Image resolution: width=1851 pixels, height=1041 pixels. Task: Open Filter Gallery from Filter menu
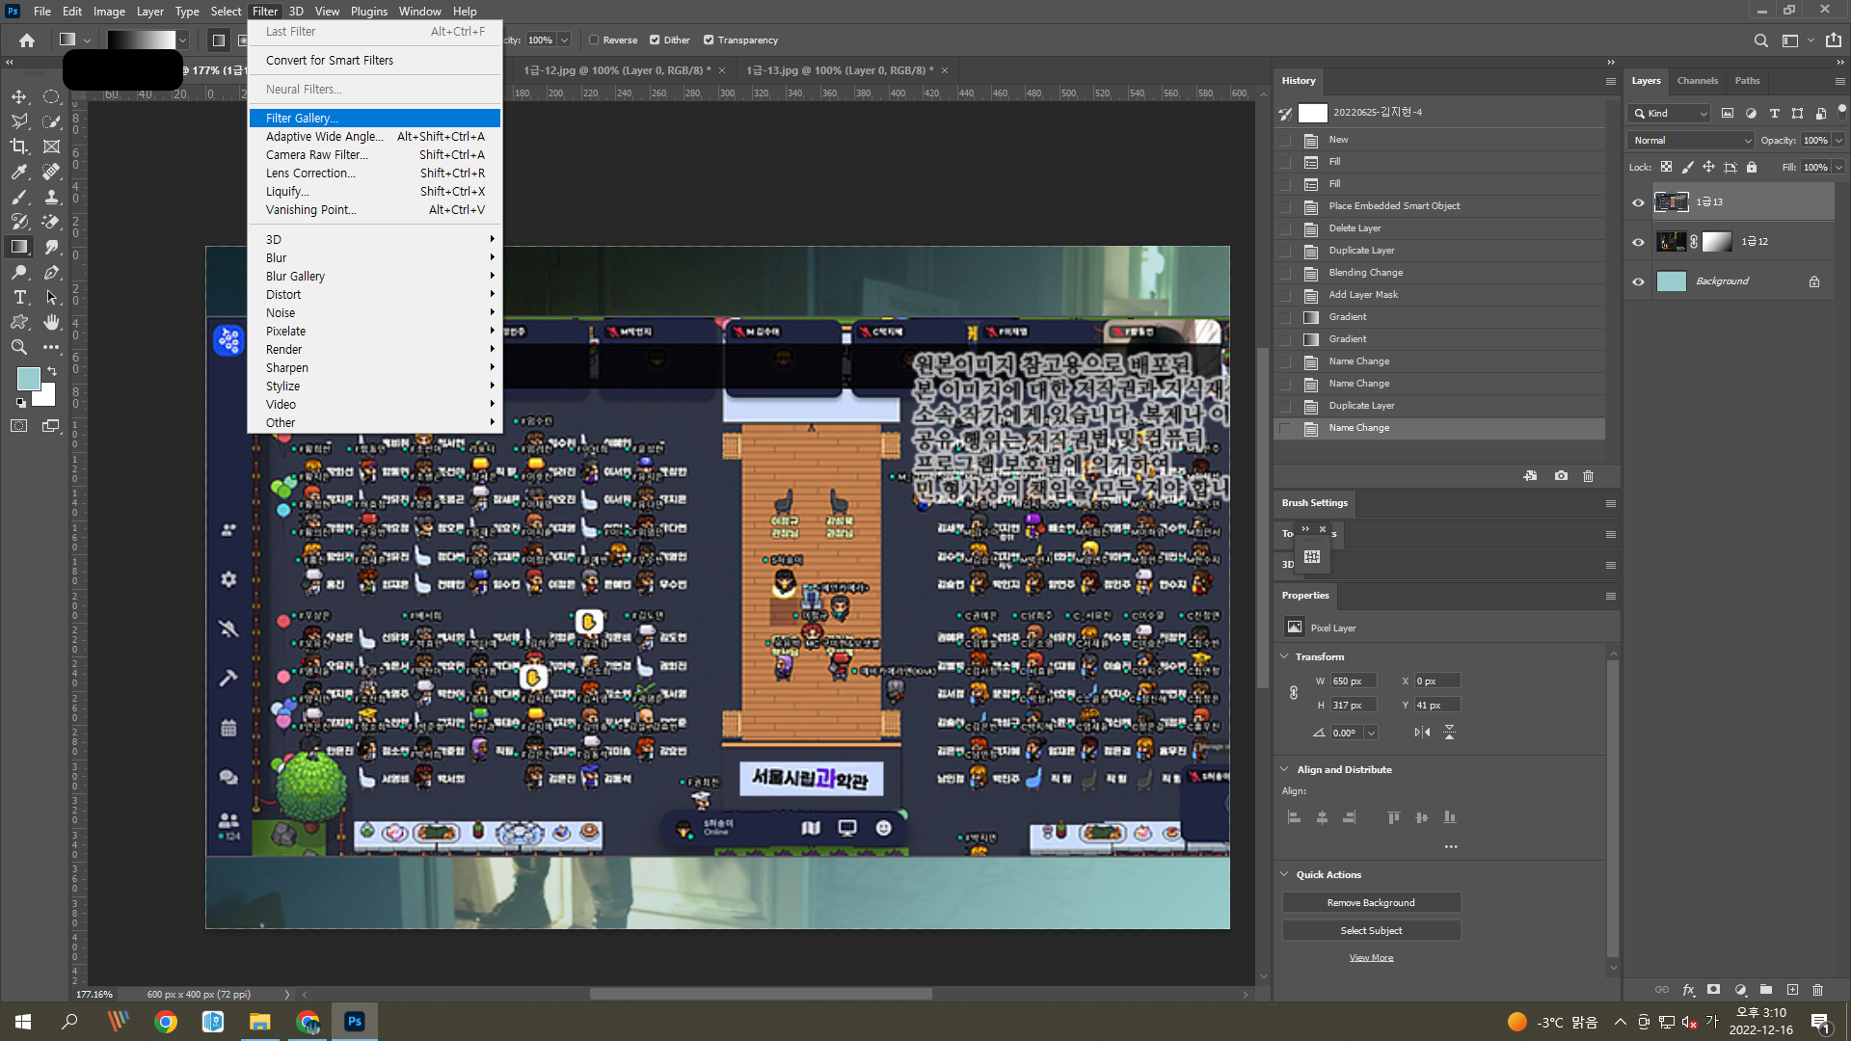[x=375, y=118]
